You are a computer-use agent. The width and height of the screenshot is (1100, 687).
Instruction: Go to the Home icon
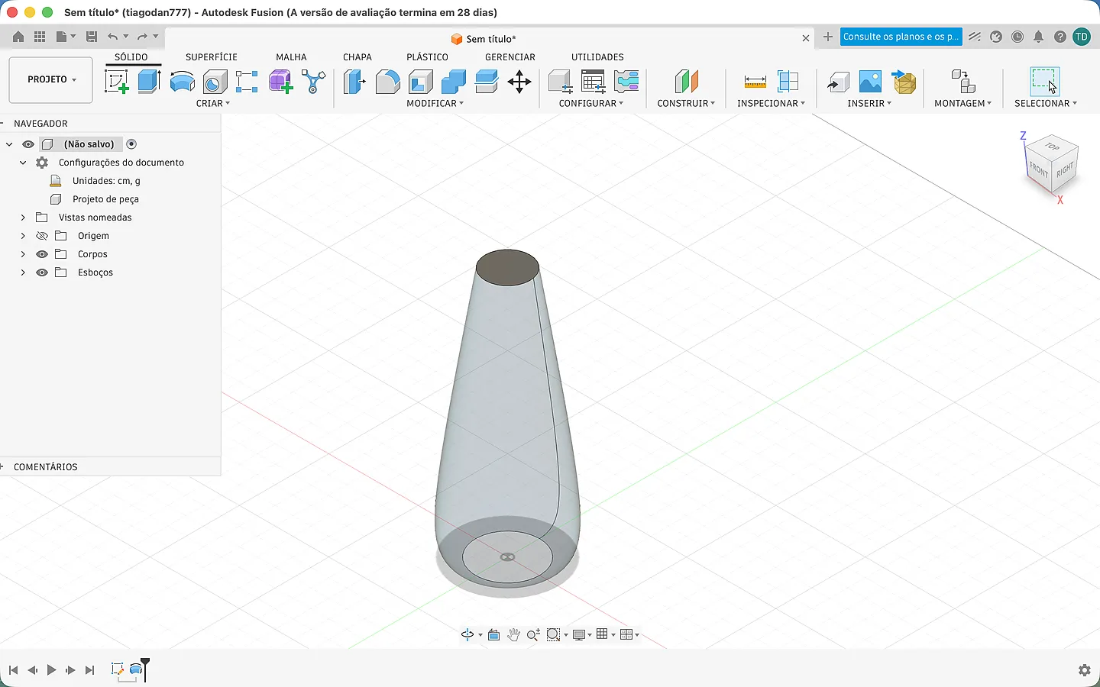coord(18,37)
